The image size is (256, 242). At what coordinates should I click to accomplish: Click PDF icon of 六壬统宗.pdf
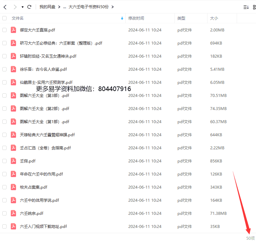[x=13, y=213]
